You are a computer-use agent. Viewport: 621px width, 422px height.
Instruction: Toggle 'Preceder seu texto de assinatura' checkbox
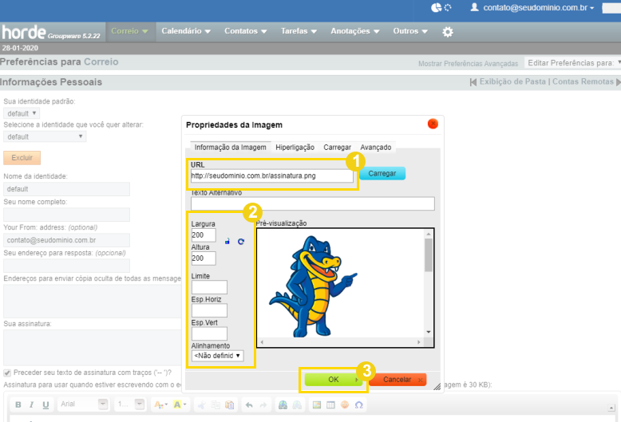pyautogui.click(x=7, y=373)
